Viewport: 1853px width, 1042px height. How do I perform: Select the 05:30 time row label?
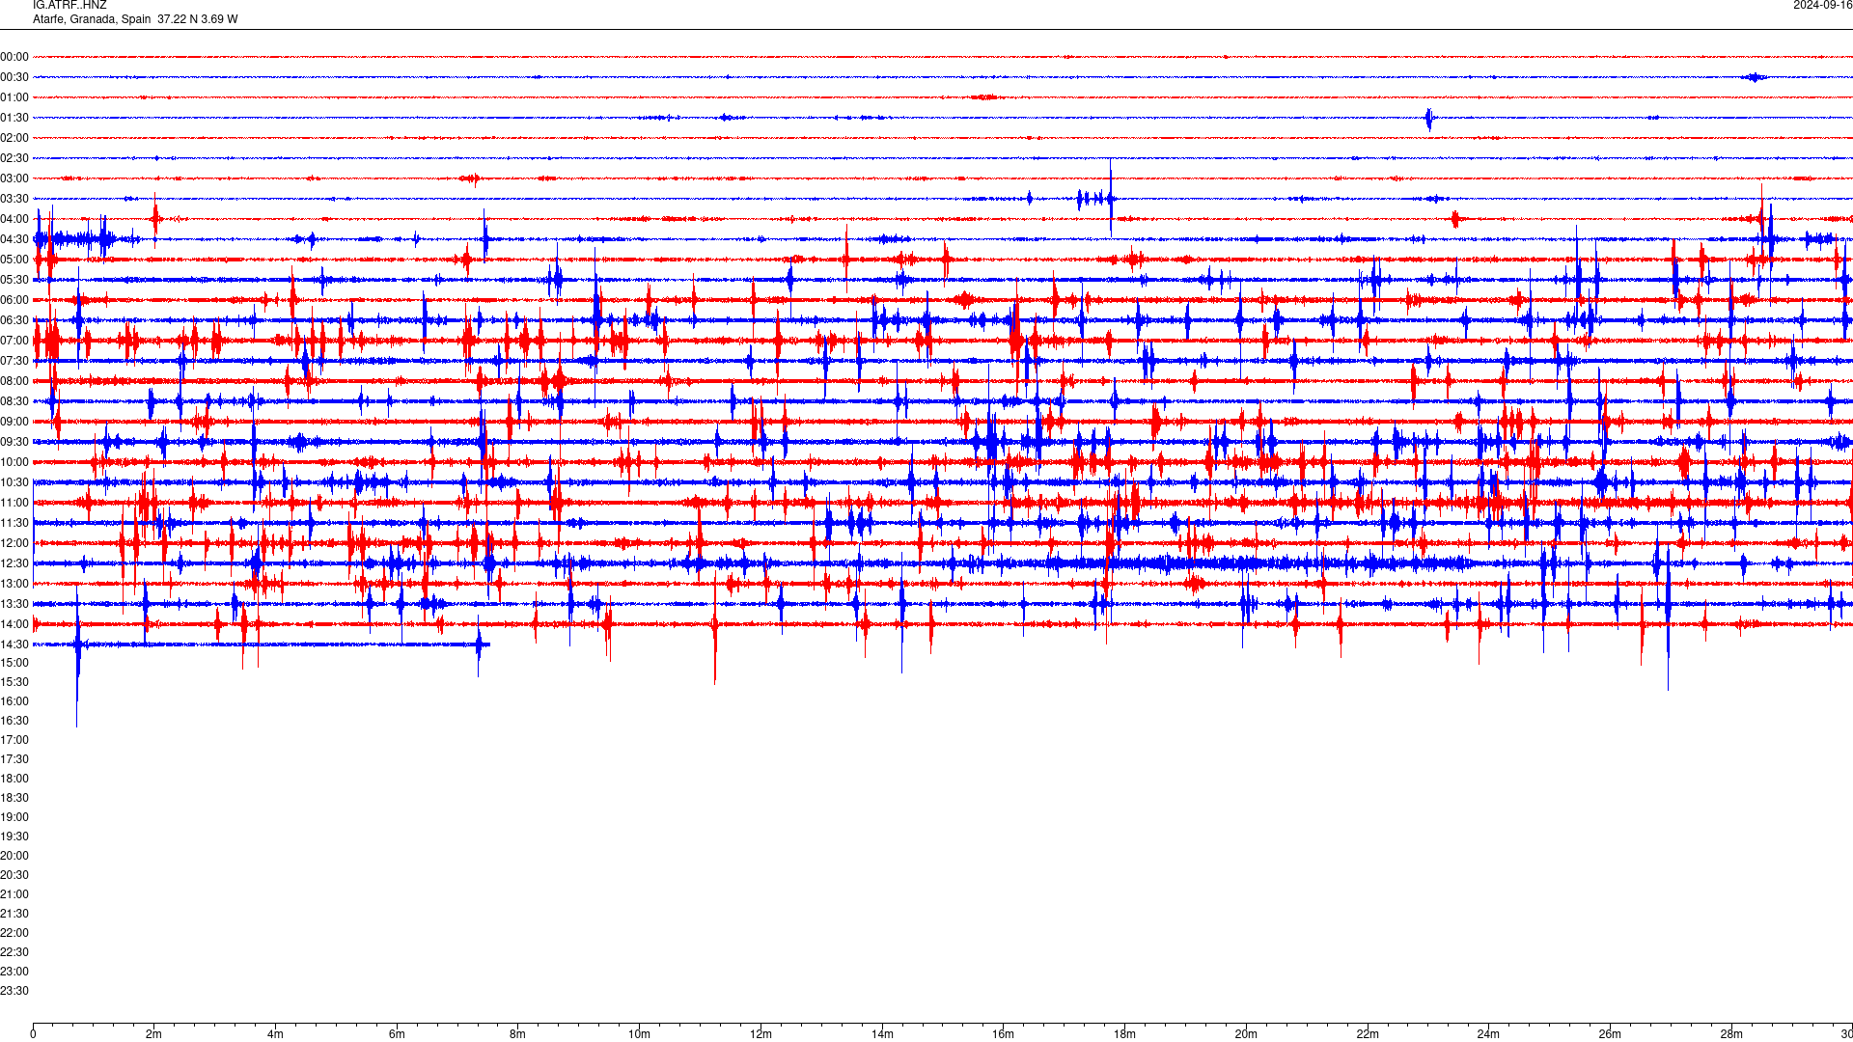click(x=14, y=280)
